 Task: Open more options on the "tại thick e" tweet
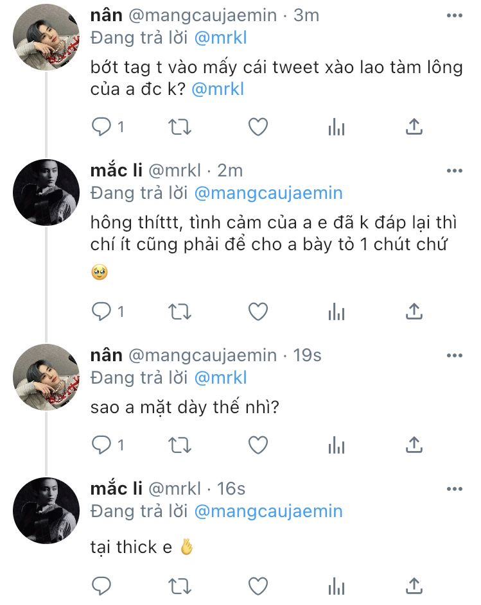pyautogui.click(x=454, y=490)
